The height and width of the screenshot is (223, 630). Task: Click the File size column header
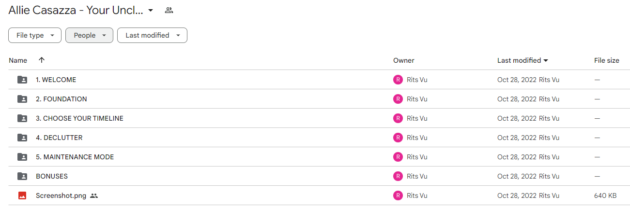tap(607, 60)
